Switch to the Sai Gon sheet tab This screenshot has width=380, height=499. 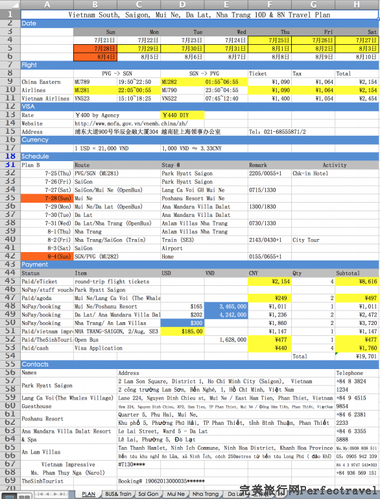pyautogui.click(x=148, y=494)
